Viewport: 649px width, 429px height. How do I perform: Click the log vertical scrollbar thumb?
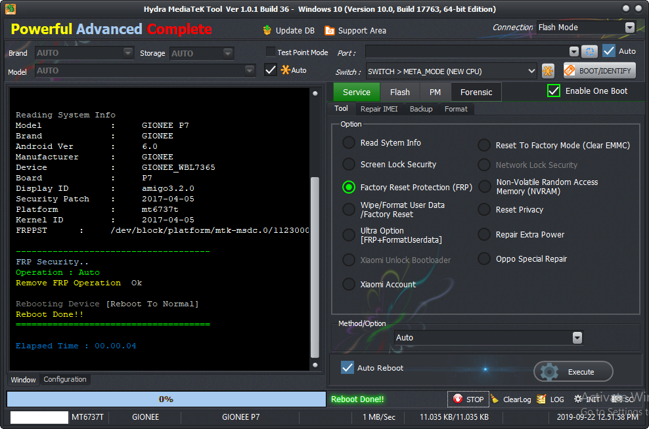[315, 268]
